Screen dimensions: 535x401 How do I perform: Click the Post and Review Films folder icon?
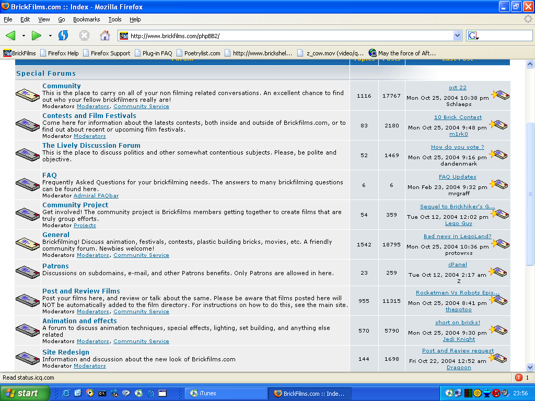click(28, 300)
